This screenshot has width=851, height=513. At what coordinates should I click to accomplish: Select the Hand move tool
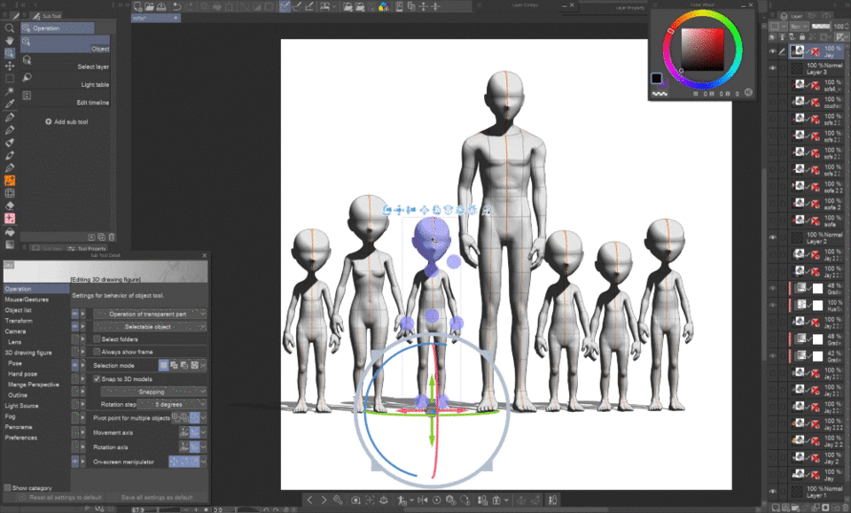point(9,41)
